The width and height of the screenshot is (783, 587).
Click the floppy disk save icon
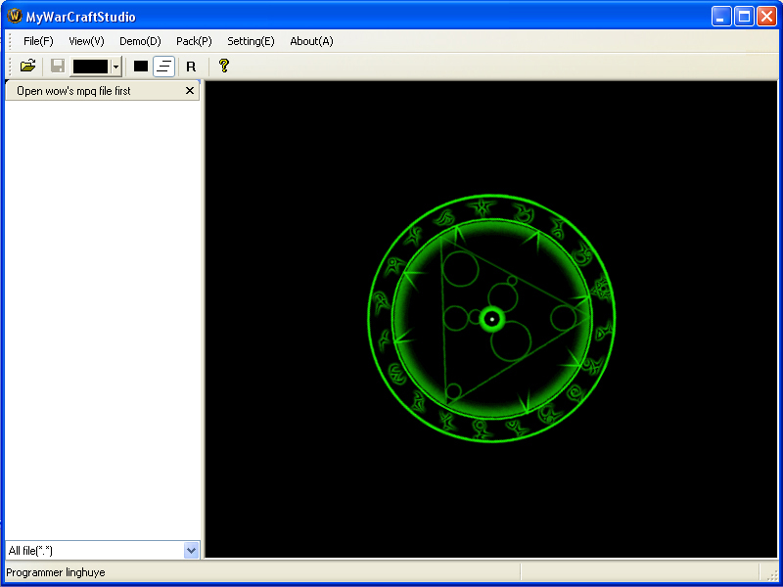pos(58,66)
